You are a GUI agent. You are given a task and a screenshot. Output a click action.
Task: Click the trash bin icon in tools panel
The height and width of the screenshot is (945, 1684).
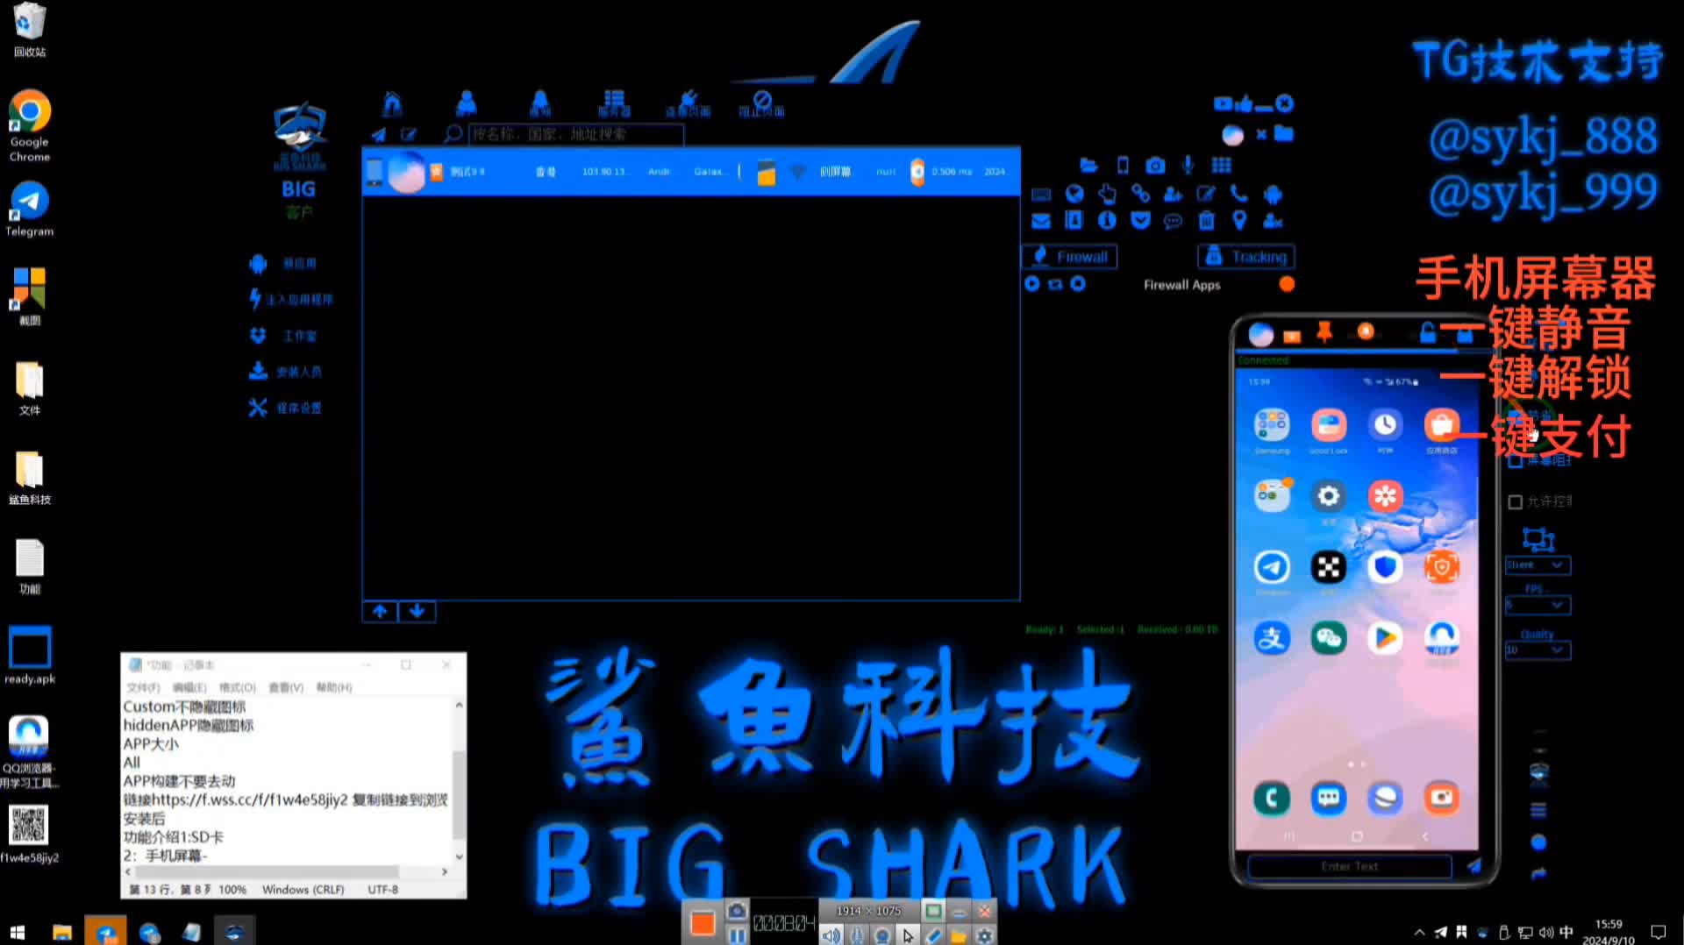[1207, 220]
